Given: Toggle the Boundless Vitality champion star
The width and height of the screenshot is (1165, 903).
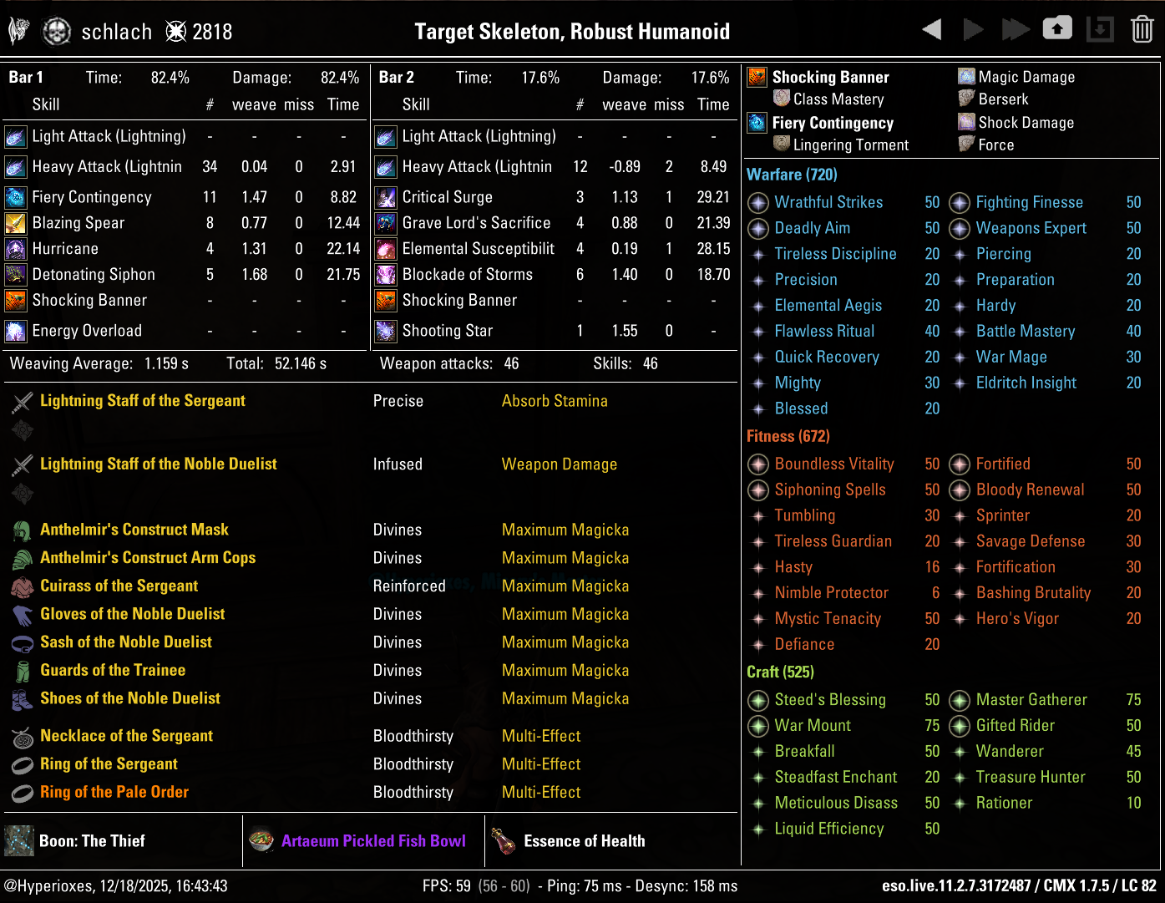Looking at the screenshot, I should click(757, 464).
